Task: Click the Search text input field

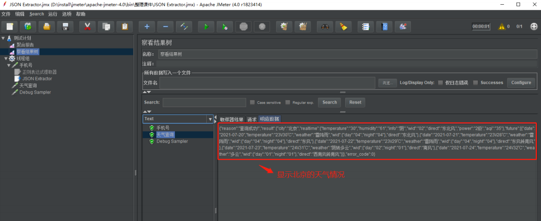Action: coord(204,102)
